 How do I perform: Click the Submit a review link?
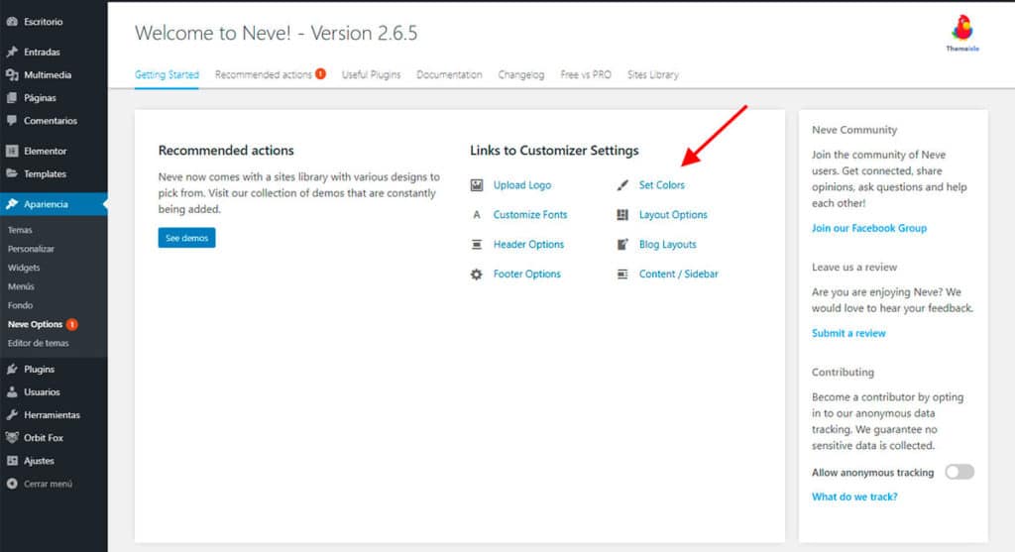(x=848, y=333)
